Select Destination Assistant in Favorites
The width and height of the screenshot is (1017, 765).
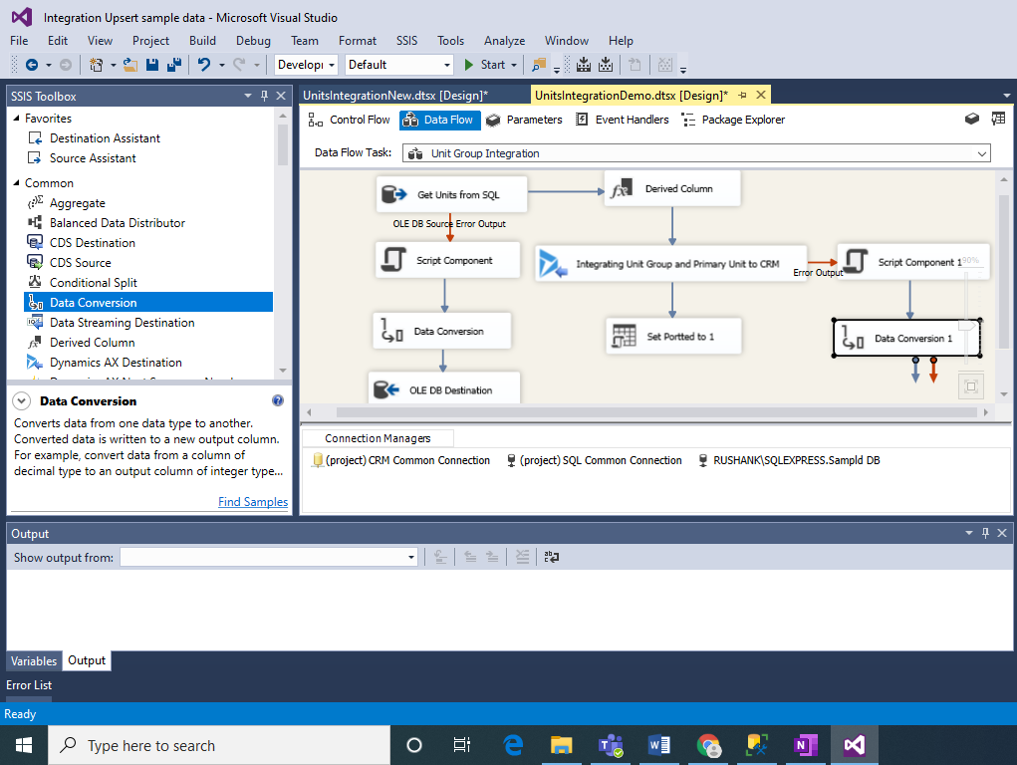tap(105, 138)
